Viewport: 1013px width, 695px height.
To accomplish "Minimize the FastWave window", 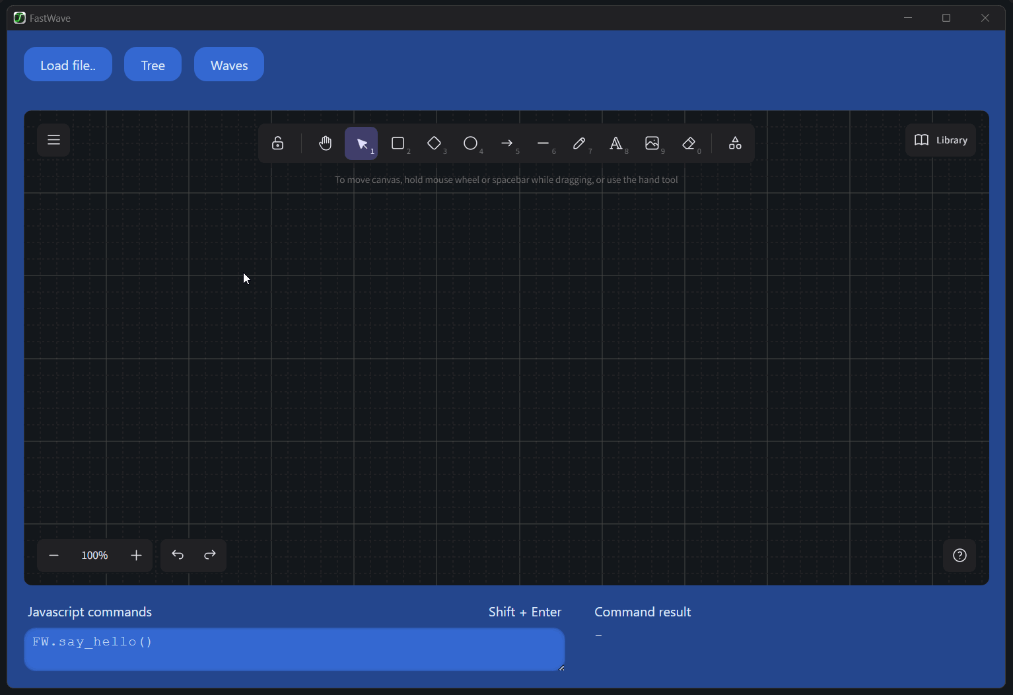I will click(x=908, y=18).
